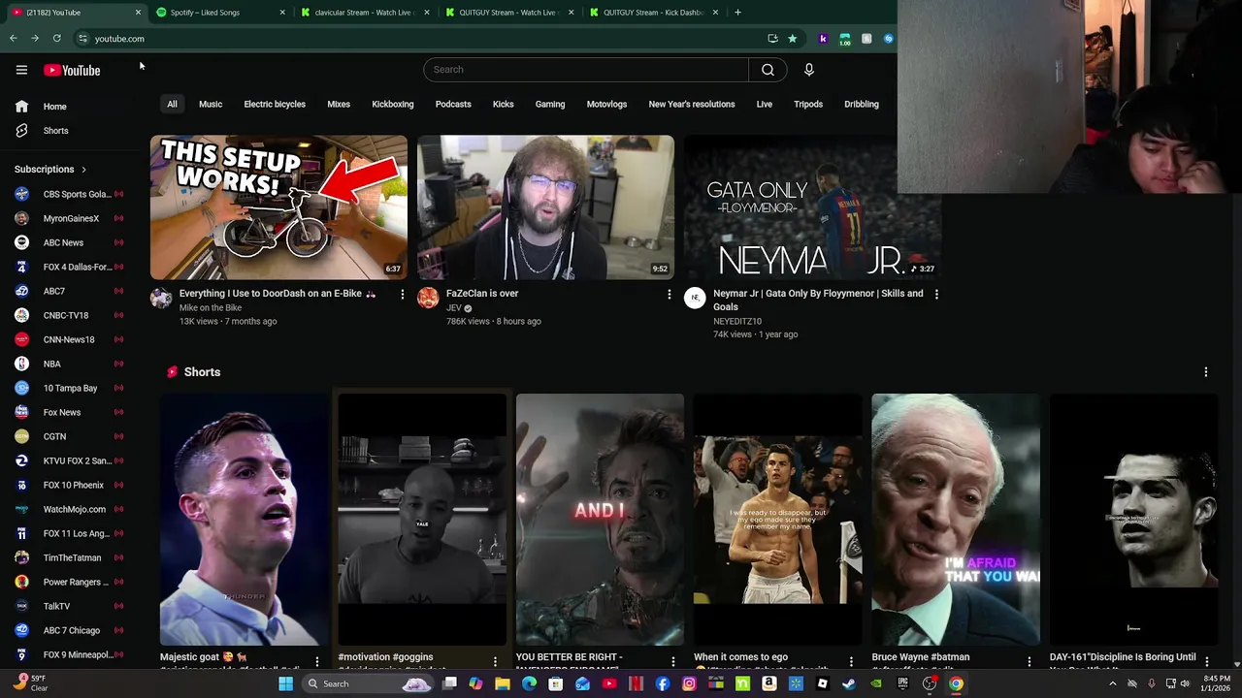Image resolution: width=1242 pixels, height=698 pixels.
Task: Open Steam from the taskbar
Action: [x=849, y=684]
